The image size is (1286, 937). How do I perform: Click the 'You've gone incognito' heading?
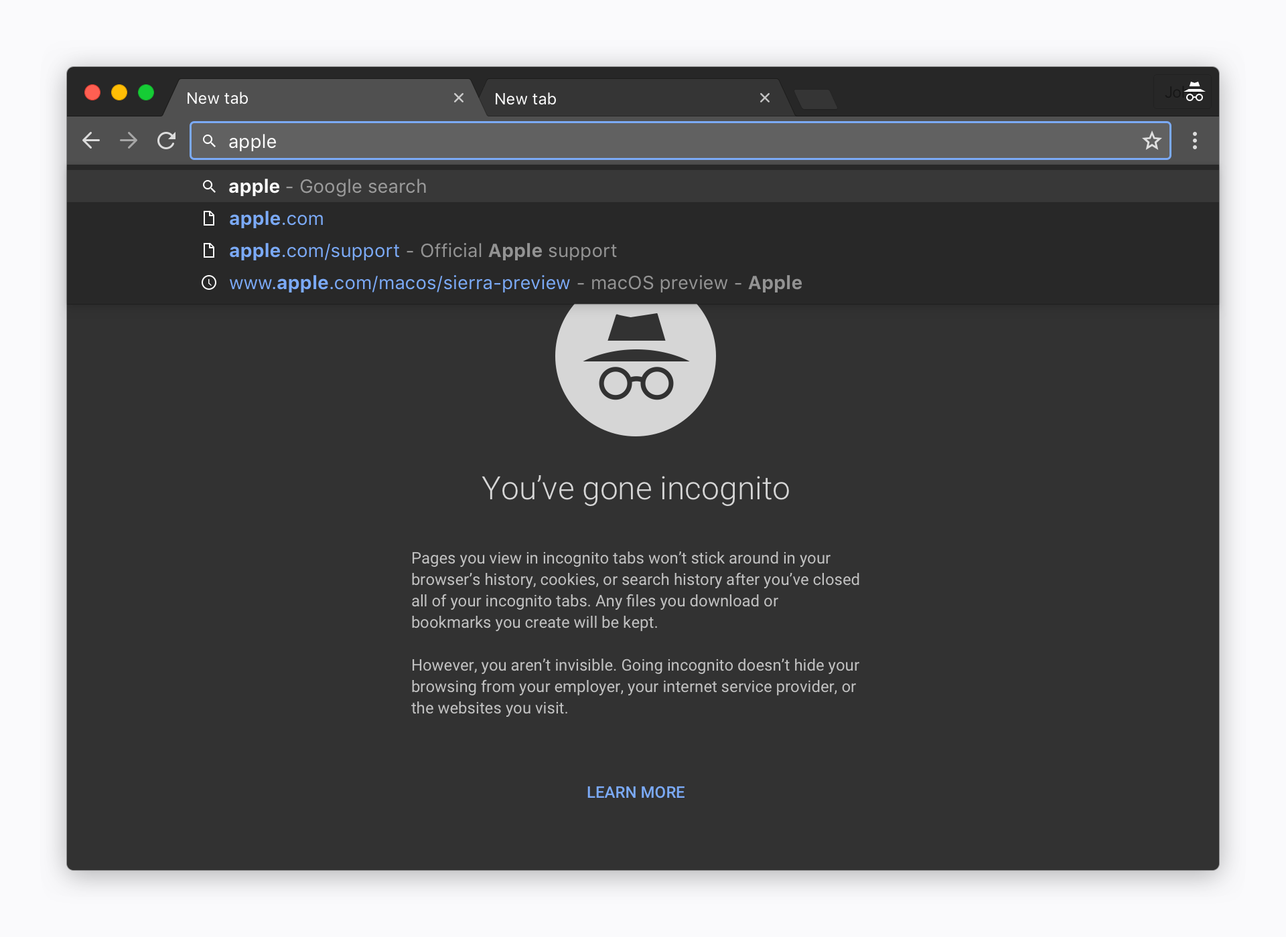click(x=636, y=489)
